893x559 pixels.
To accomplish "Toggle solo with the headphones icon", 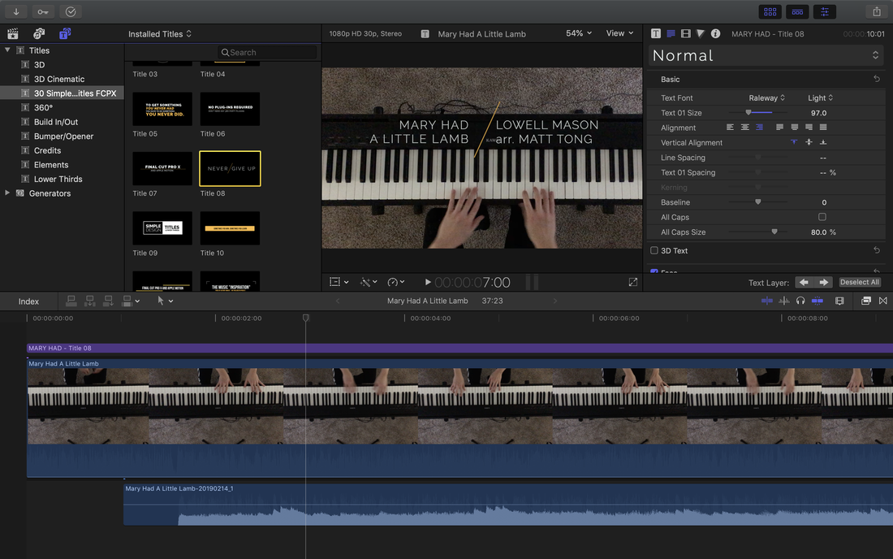I will 800,301.
